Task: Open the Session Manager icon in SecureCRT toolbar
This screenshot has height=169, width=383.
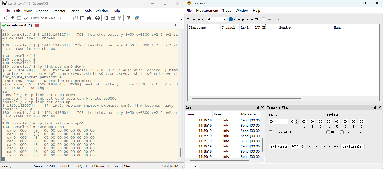Action: pyautogui.click(x=6, y=18)
